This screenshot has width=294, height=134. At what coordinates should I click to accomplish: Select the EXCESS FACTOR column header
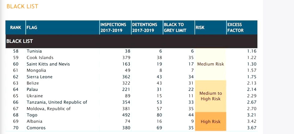click(x=235, y=27)
